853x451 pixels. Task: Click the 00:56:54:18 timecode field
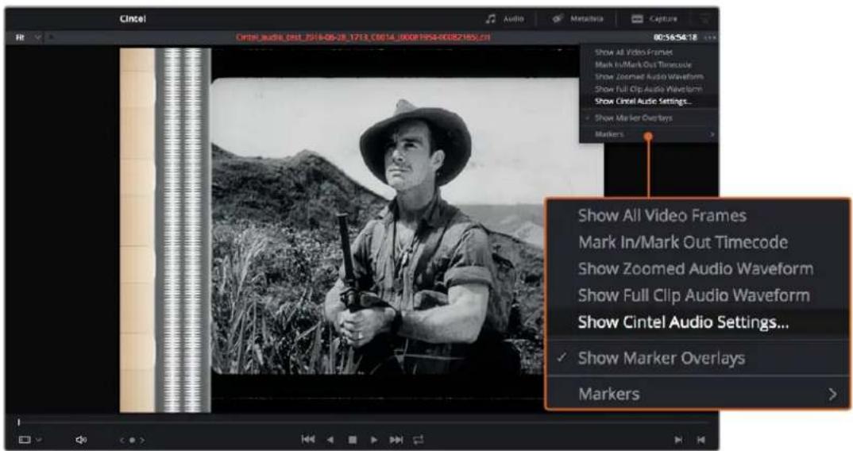[x=675, y=37]
